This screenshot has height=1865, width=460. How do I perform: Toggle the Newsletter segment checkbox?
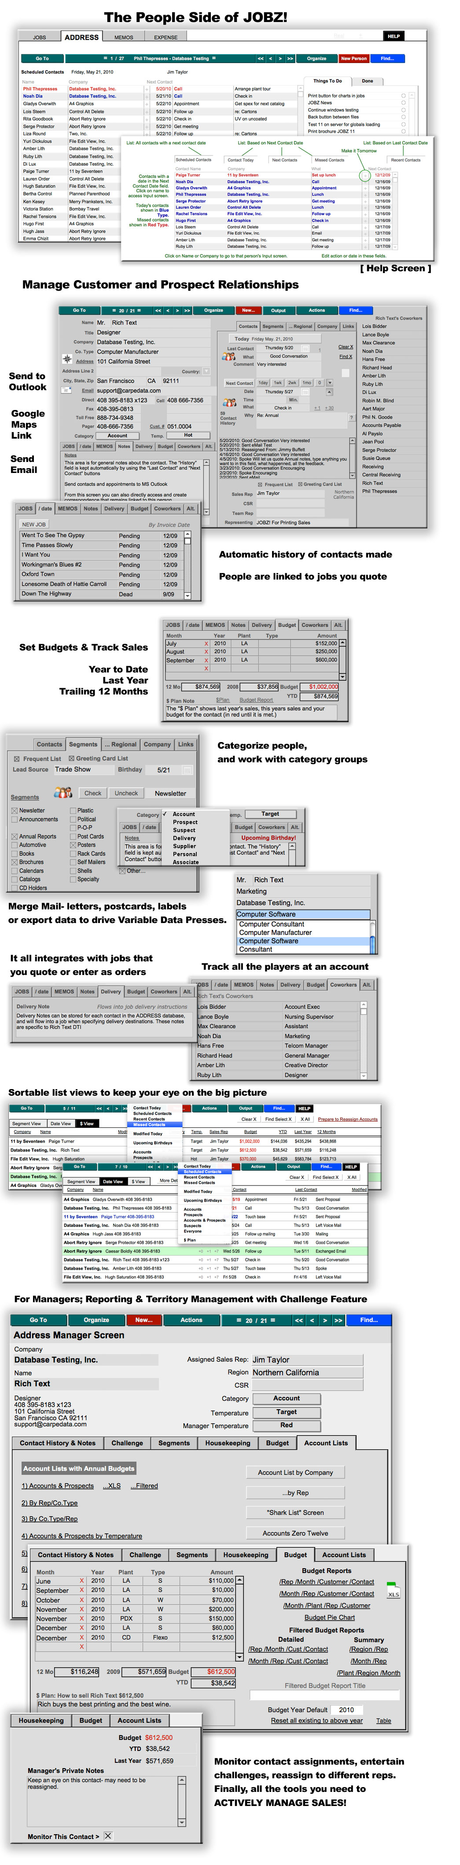[15, 811]
